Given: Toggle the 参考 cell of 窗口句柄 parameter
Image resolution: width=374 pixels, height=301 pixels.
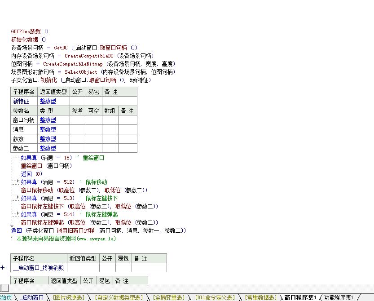Looking at the screenshot, I should 78,120.
